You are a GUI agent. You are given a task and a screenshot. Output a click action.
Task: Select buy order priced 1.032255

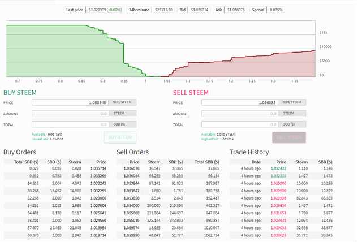click(55, 191)
